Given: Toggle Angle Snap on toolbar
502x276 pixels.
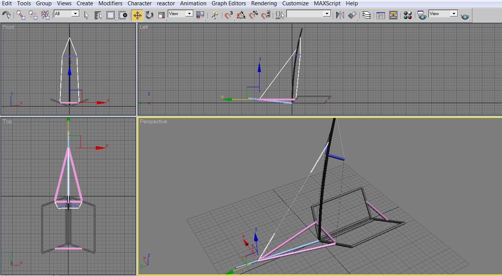Looking at the screenshot, I should 241,15.
